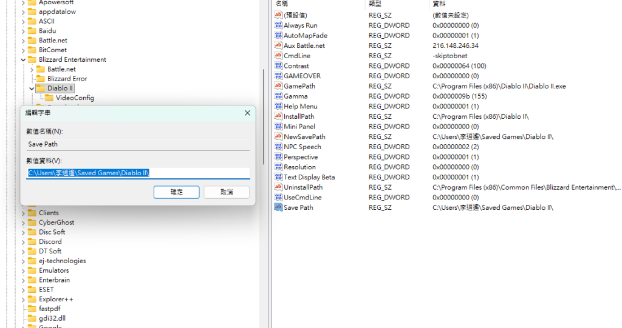This screenshot has height=328, width=622.
Task: Click the 數值資料 text input field
Action: pos(138,173)
